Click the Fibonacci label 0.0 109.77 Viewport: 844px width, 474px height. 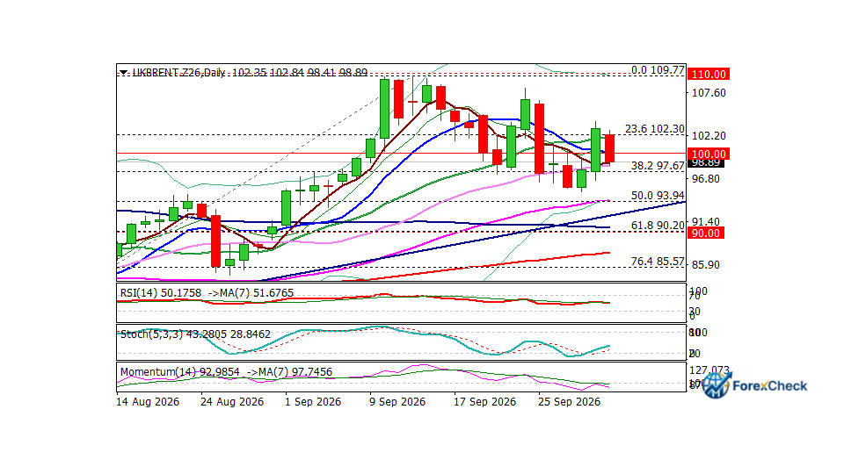[658, 70]
